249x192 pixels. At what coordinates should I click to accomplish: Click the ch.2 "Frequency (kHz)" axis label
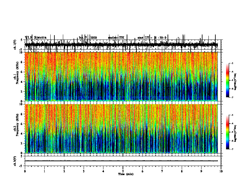click(17, 125)
